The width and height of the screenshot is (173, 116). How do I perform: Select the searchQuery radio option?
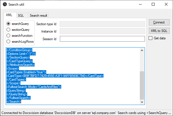[x=9, y=24]
